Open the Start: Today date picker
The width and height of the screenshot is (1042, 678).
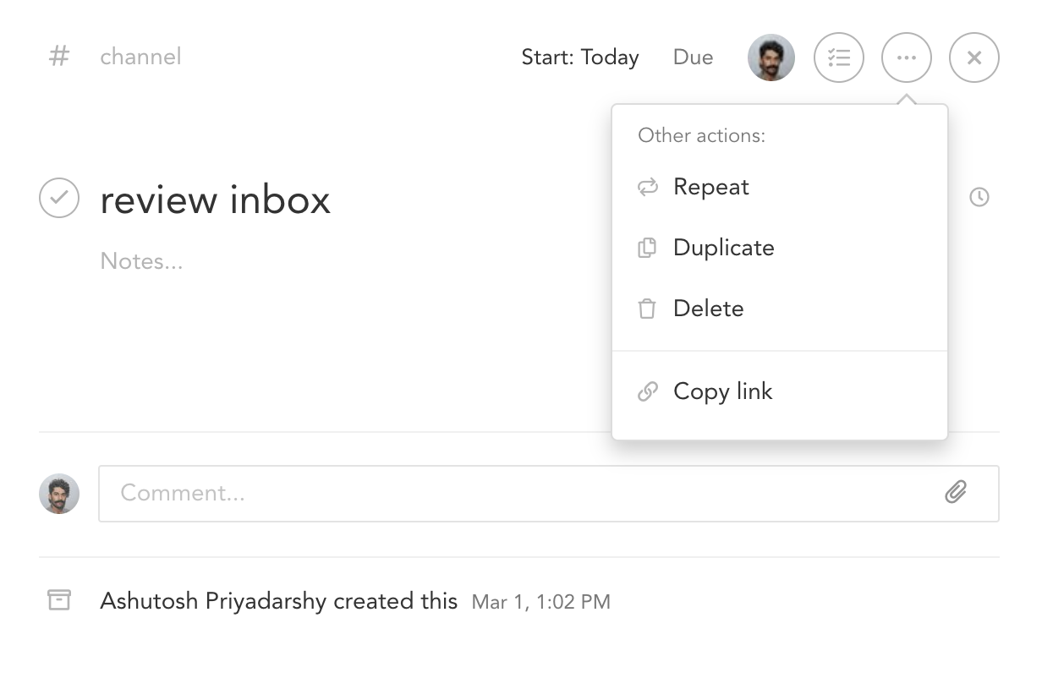579,57
